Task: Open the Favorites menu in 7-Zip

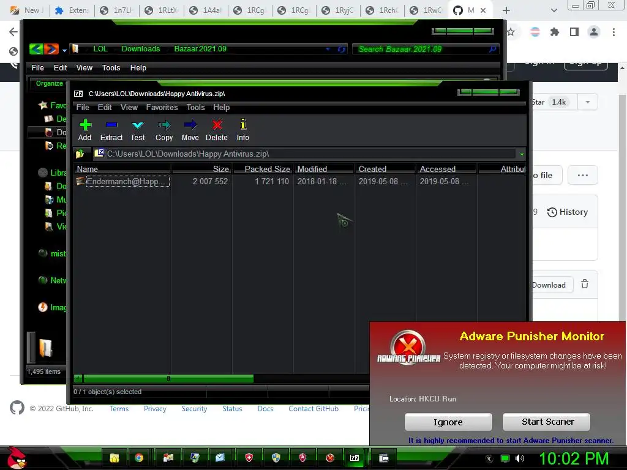Action: point(162,108)
